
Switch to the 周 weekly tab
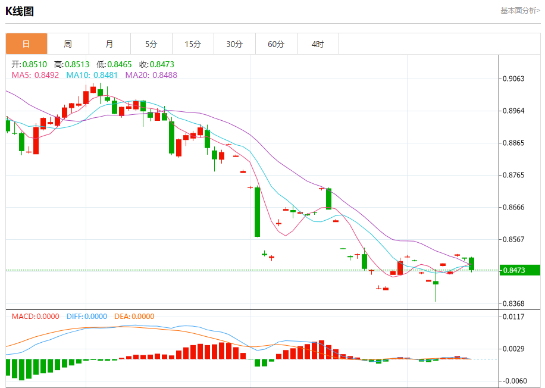coord(68,44)
